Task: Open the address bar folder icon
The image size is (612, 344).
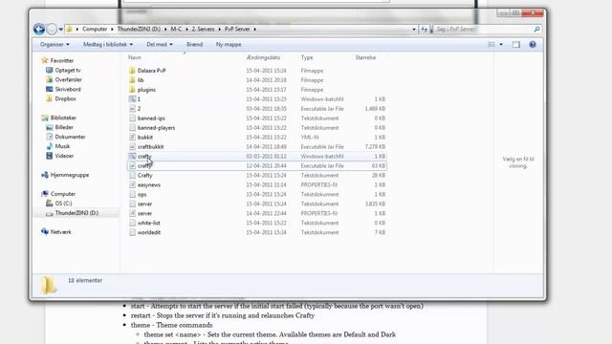Action: point(70,29)
